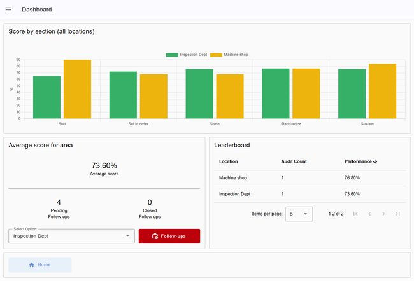
Task: Click the Home button
Action: point(39,264)
